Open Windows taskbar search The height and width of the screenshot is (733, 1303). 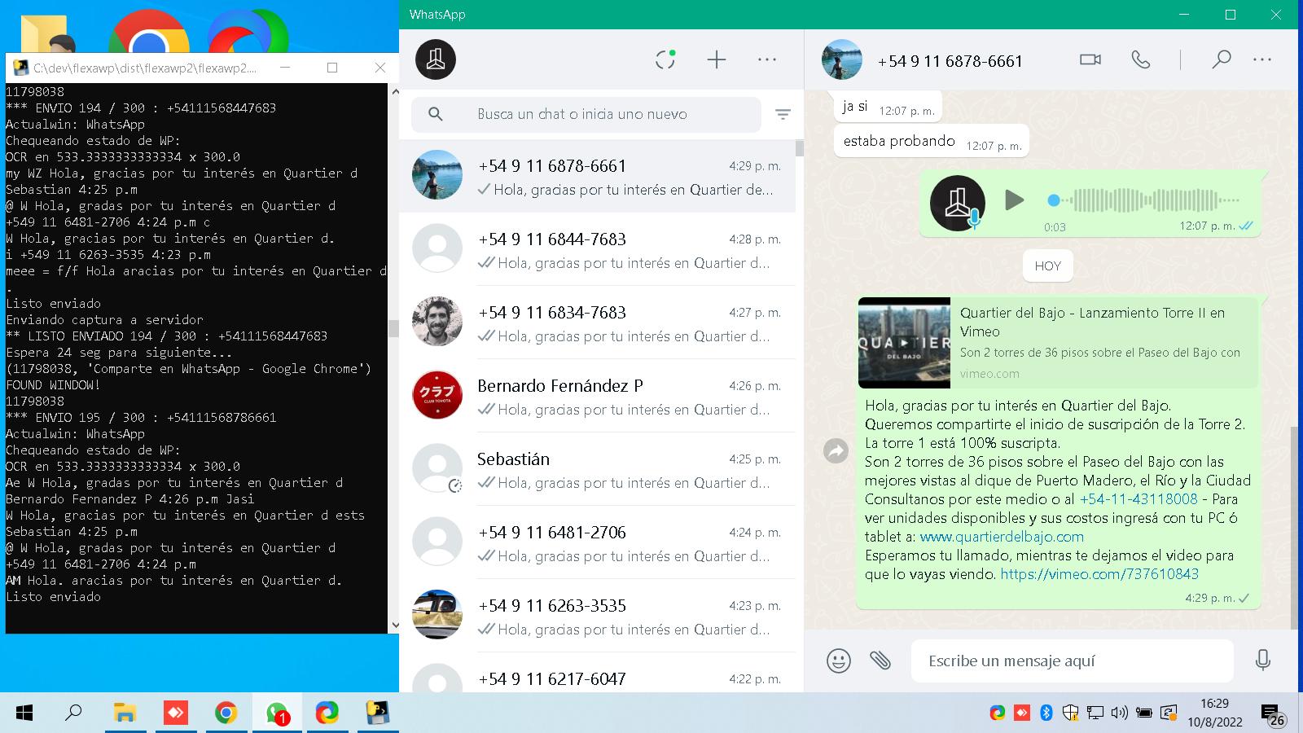[74, 713]
